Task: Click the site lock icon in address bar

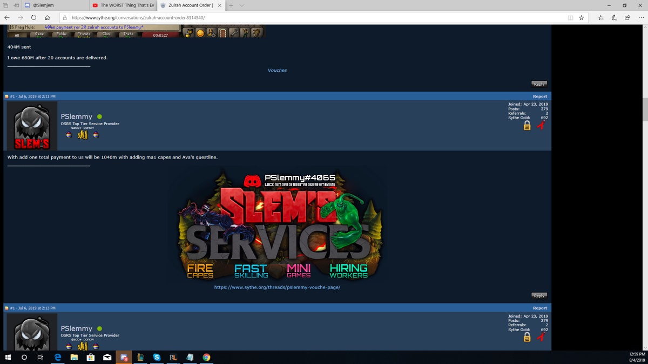Action: pos(65,18)
